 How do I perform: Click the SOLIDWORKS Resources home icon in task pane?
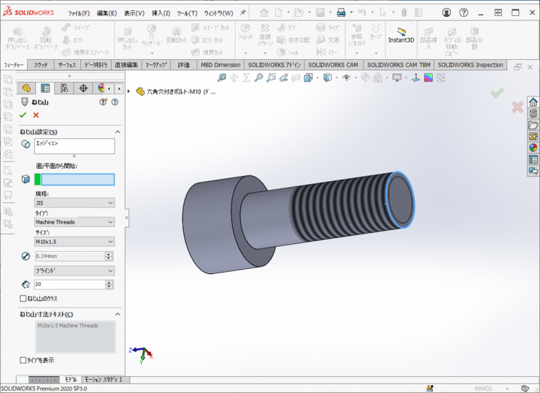tap(533, 102)
